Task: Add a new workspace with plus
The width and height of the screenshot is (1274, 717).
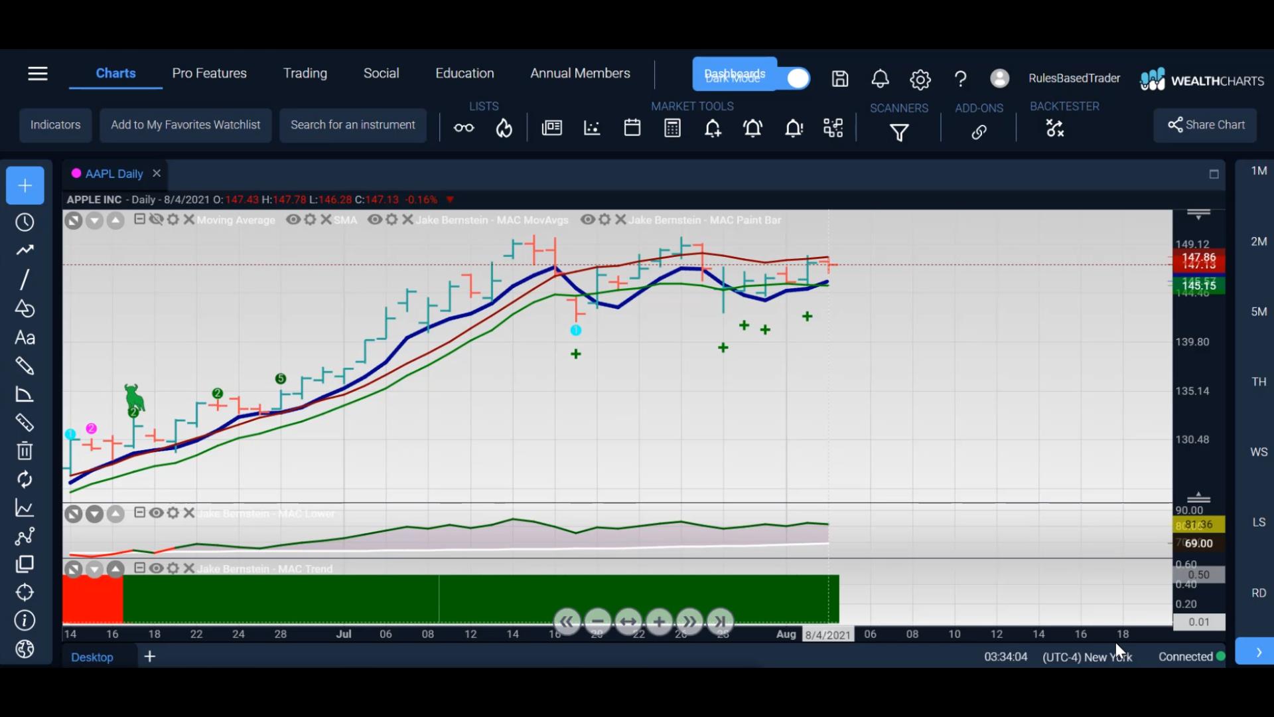Action: coord(150,657)
